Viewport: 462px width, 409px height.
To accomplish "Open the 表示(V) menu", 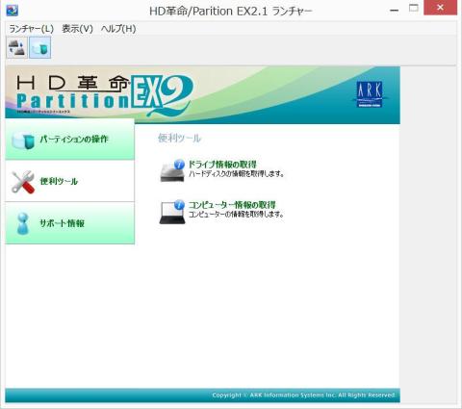I will pos(77,29).
